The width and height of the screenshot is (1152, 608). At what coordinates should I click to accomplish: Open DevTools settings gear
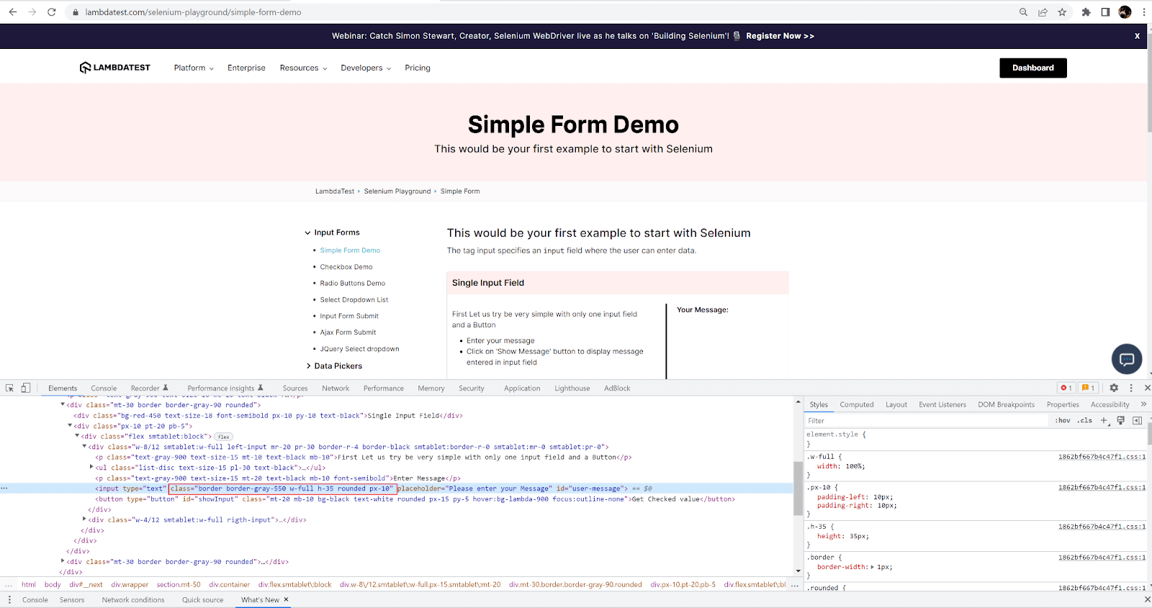tap(1114, 388)
